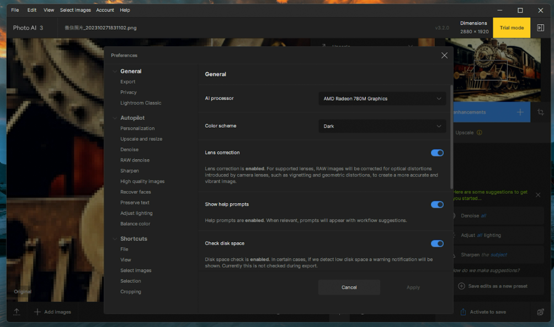Screen dimensions: 554x327
Task: Click the plus icon on the enhancements bar
Action: (520, 112)
